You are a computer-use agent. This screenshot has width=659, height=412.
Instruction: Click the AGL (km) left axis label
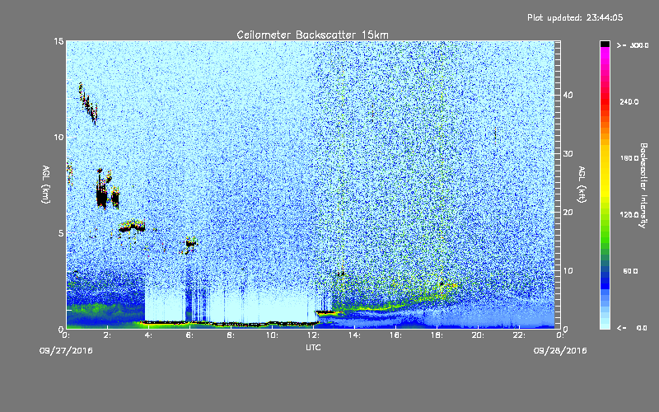coord(45,184)
